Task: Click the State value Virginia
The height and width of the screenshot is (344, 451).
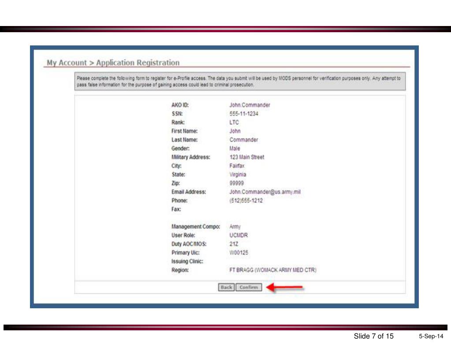Action: 238,174
